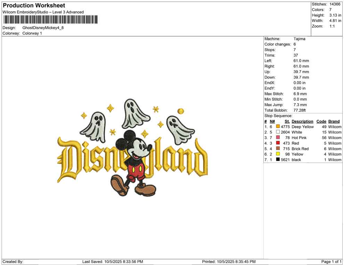Click the Color changes value 6
Image resolution: width=344 pixels, height=265 pixels.
click(x=295, y=44)
